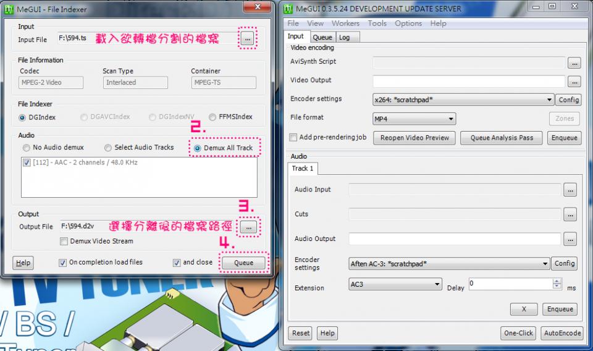Select the DGIndex file indexer option
This screenshot has width=593, height=351.
tap(37, 117)
